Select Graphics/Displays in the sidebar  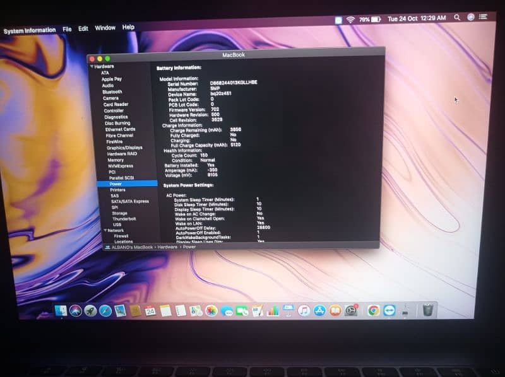pos(124,148)
